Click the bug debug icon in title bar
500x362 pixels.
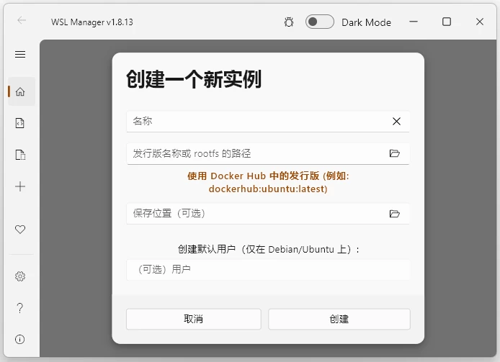click(289, 22)
